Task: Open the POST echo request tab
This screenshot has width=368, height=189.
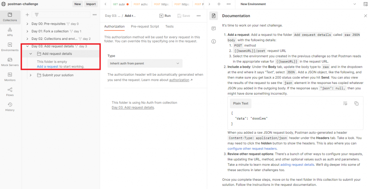Action: click(141, 4)
